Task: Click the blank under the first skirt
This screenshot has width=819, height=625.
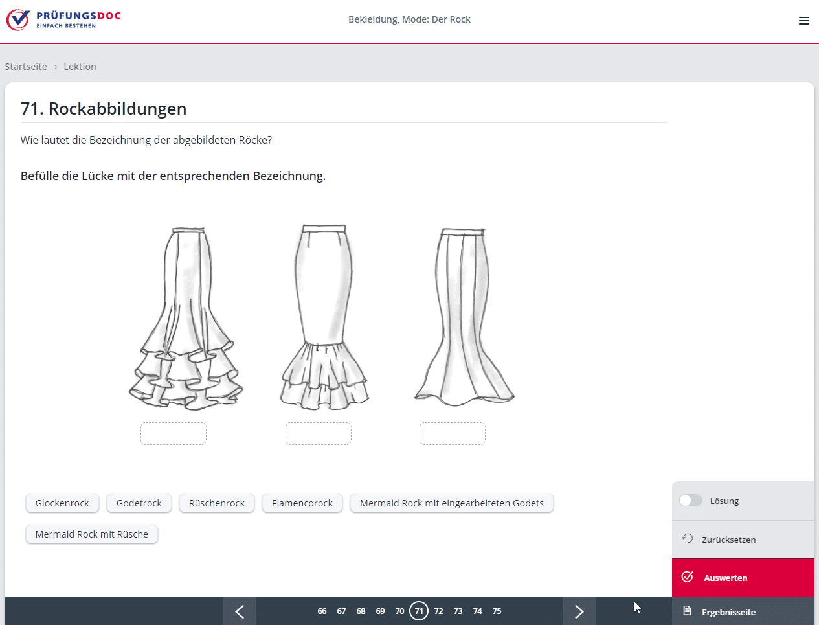Action: click(174, 434)
